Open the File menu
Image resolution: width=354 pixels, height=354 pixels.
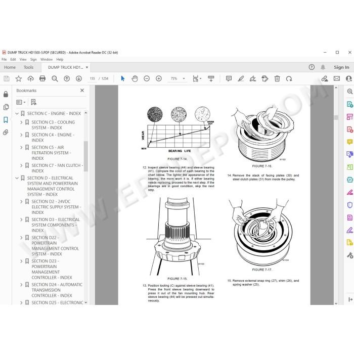coord(4,59)
